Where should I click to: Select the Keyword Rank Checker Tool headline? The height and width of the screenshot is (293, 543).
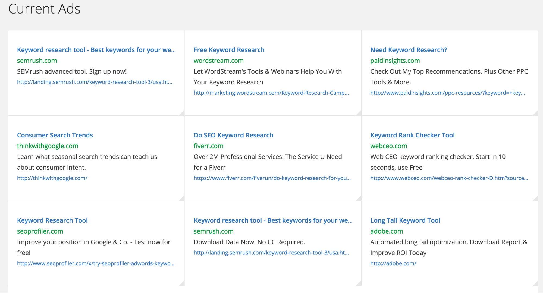[412, 135]
